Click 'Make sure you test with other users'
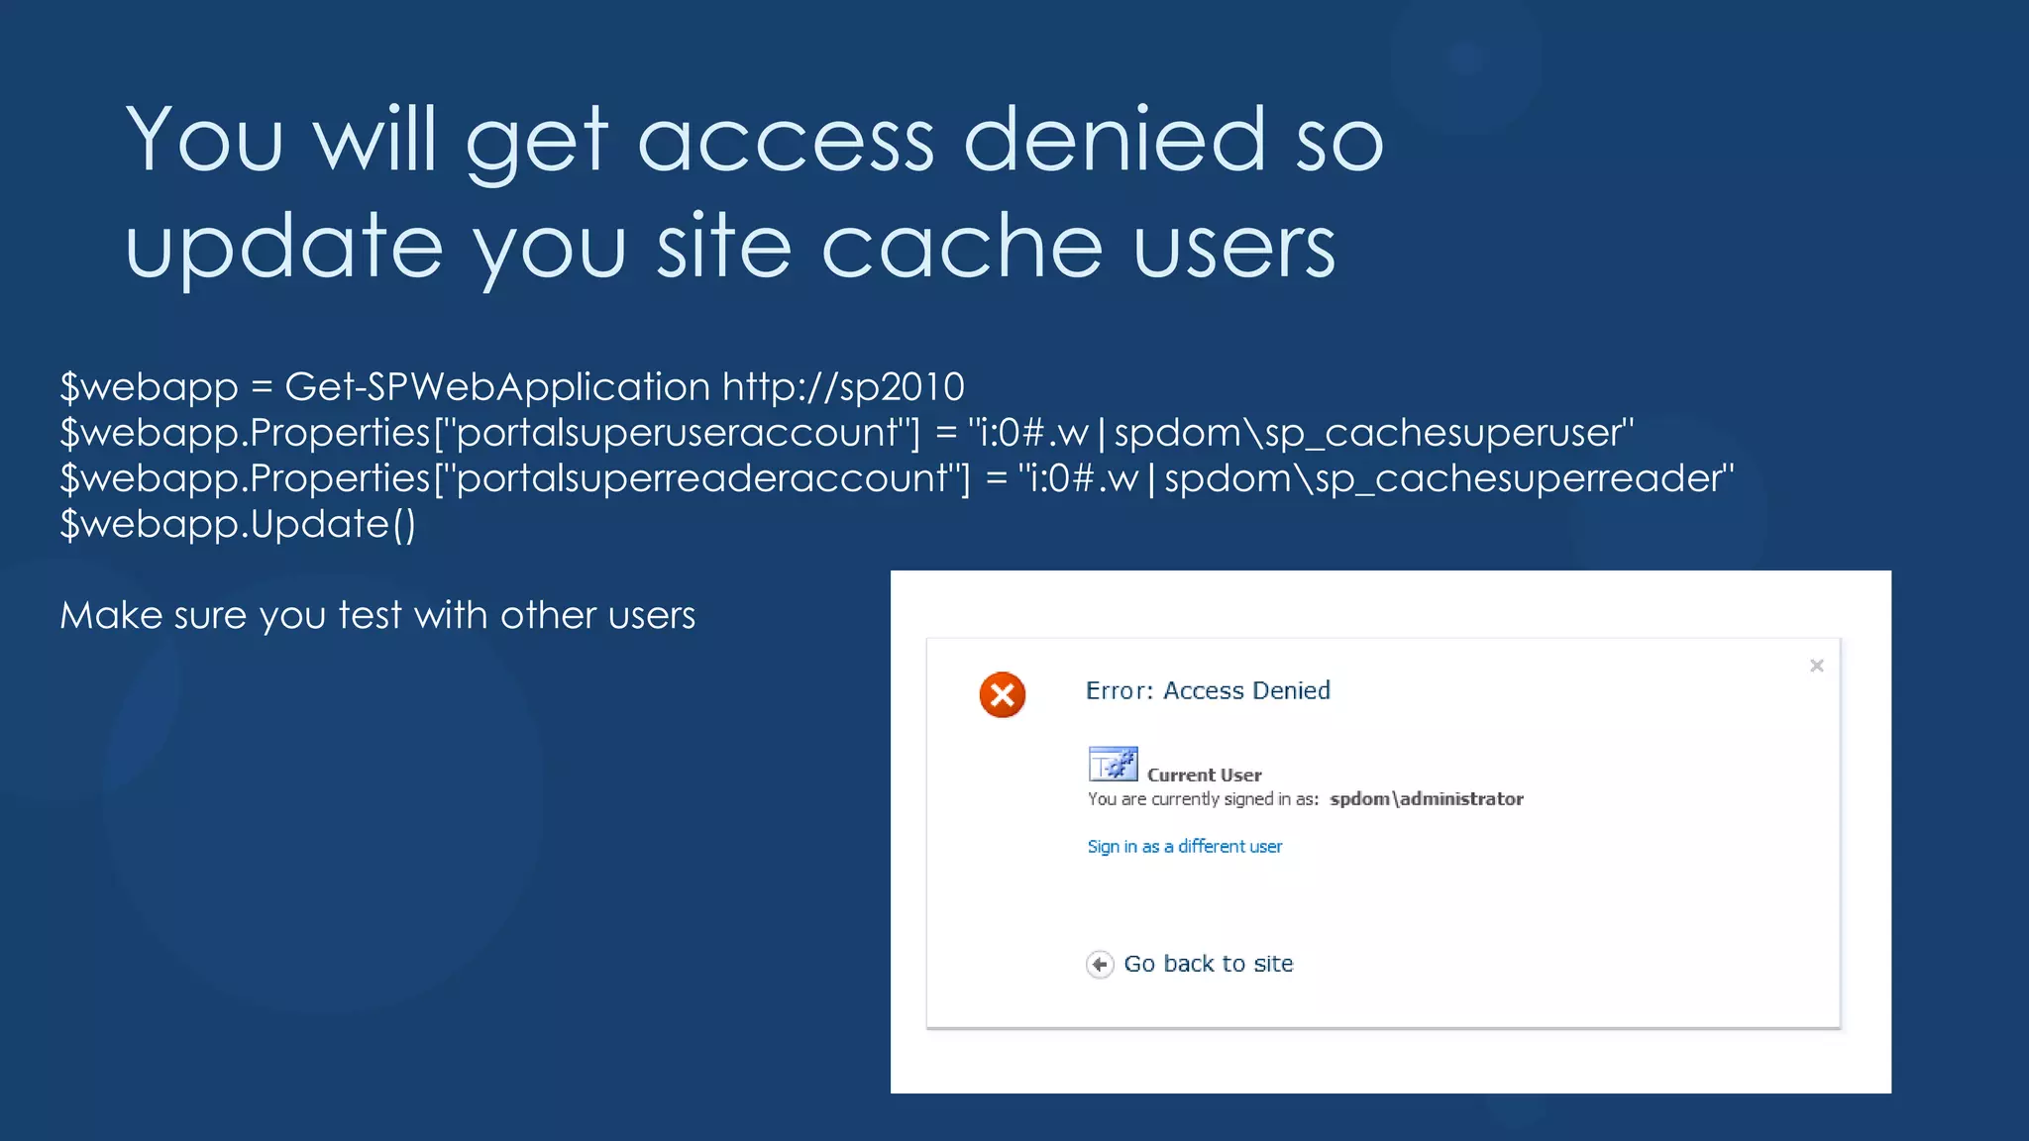 click(377, 615)
